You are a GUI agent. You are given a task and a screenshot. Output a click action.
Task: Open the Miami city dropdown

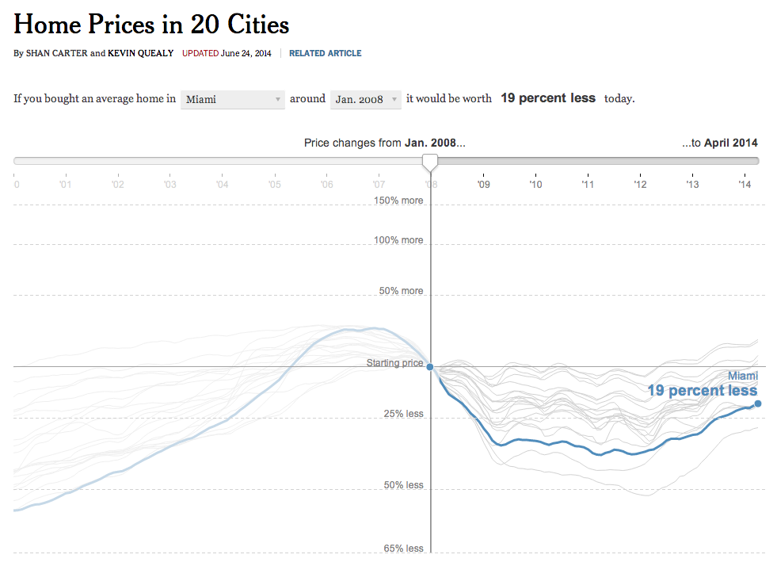coord(232,99)
